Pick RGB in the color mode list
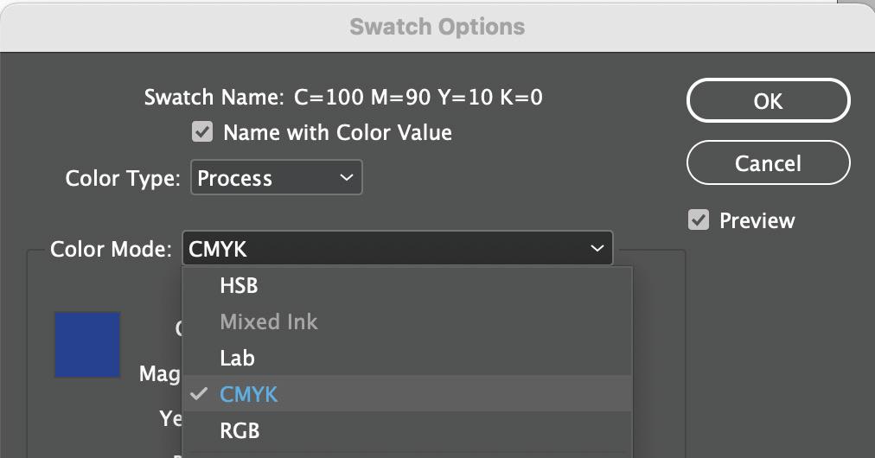 tap(240, 430)
